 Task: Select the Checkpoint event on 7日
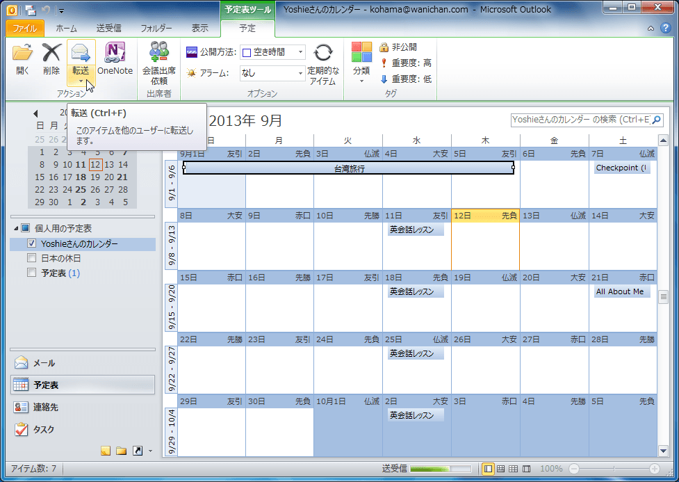pyautogui.click(x=622, y=168)
